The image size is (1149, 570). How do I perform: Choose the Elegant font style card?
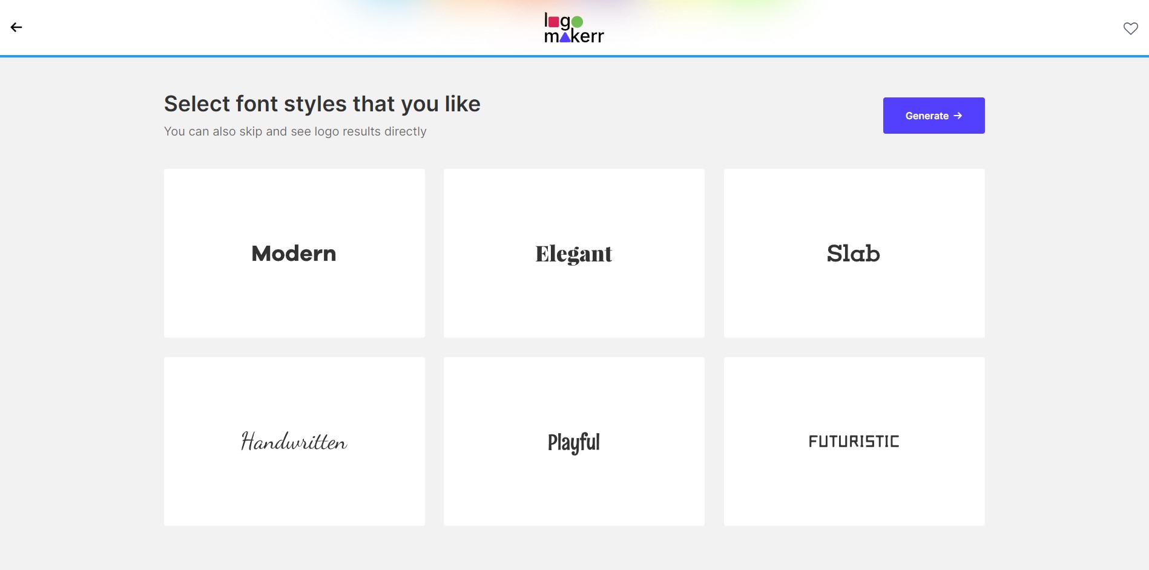coord(574,253)
